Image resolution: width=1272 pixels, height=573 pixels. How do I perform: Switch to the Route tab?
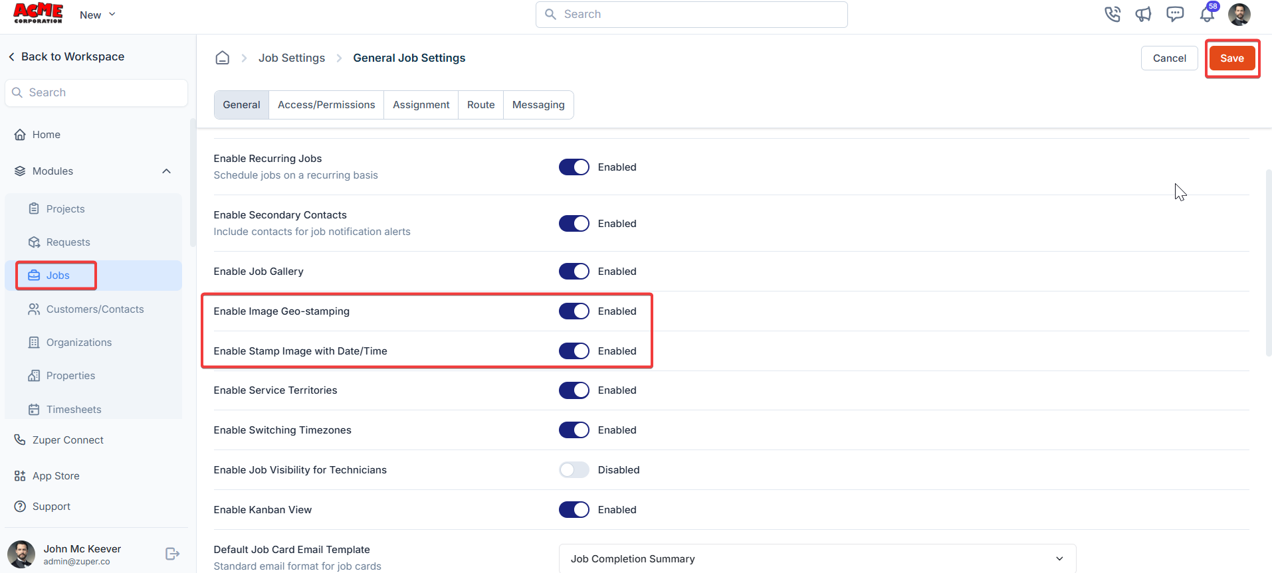coord(480,105)
